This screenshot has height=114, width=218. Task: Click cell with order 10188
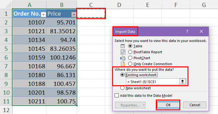pos(30,84)
